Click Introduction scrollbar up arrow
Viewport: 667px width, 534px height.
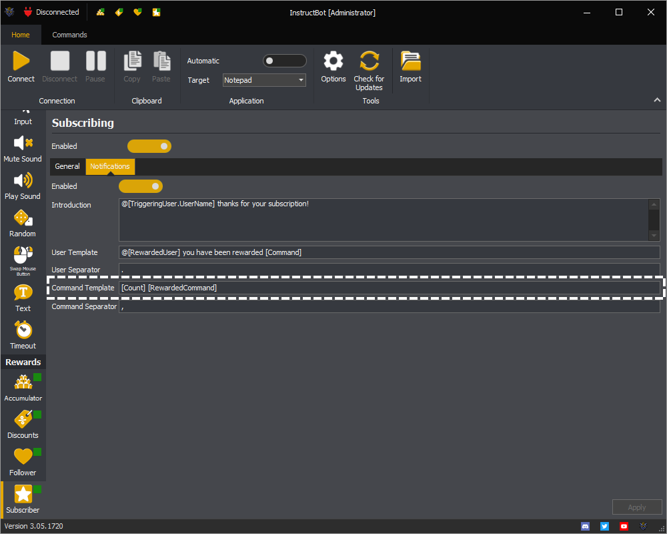click(x=654, y=204)
